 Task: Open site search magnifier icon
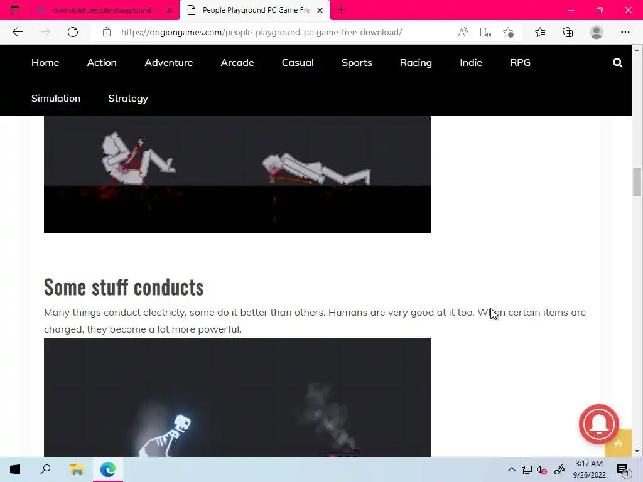[618, 63]
